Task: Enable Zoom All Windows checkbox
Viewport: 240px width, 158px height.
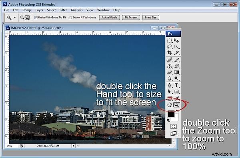Action: [x=70, y=18]
